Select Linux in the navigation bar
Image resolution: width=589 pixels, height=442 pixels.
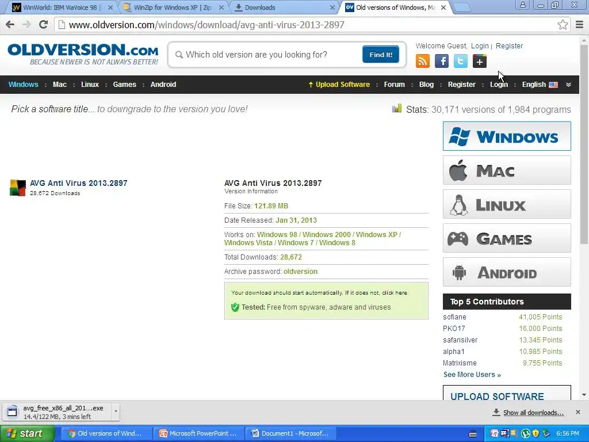click(90, 85)
